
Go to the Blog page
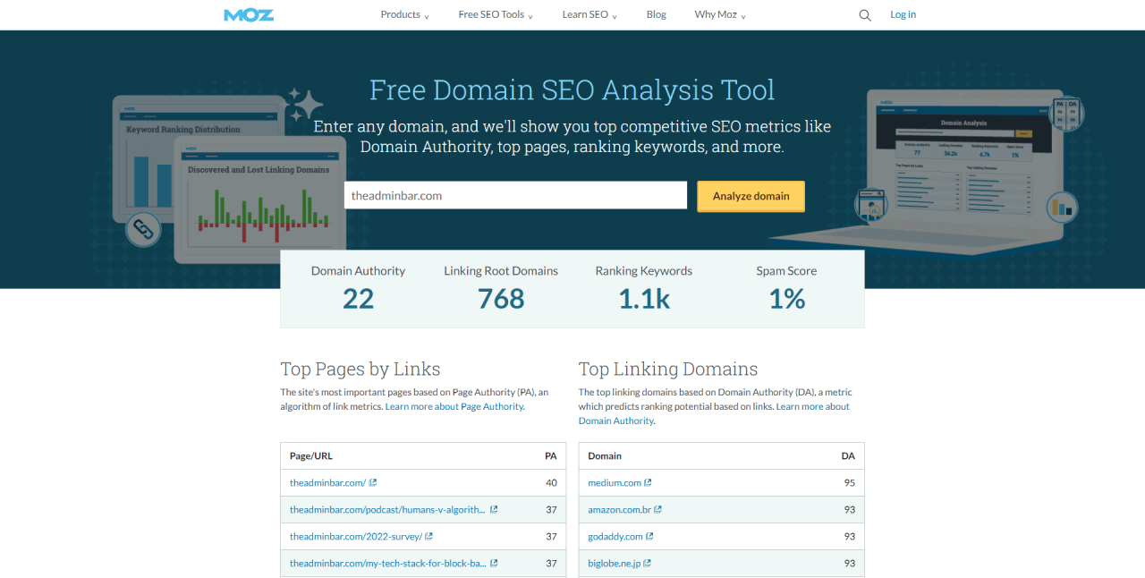pyautogui.click(x=657, y=14)
